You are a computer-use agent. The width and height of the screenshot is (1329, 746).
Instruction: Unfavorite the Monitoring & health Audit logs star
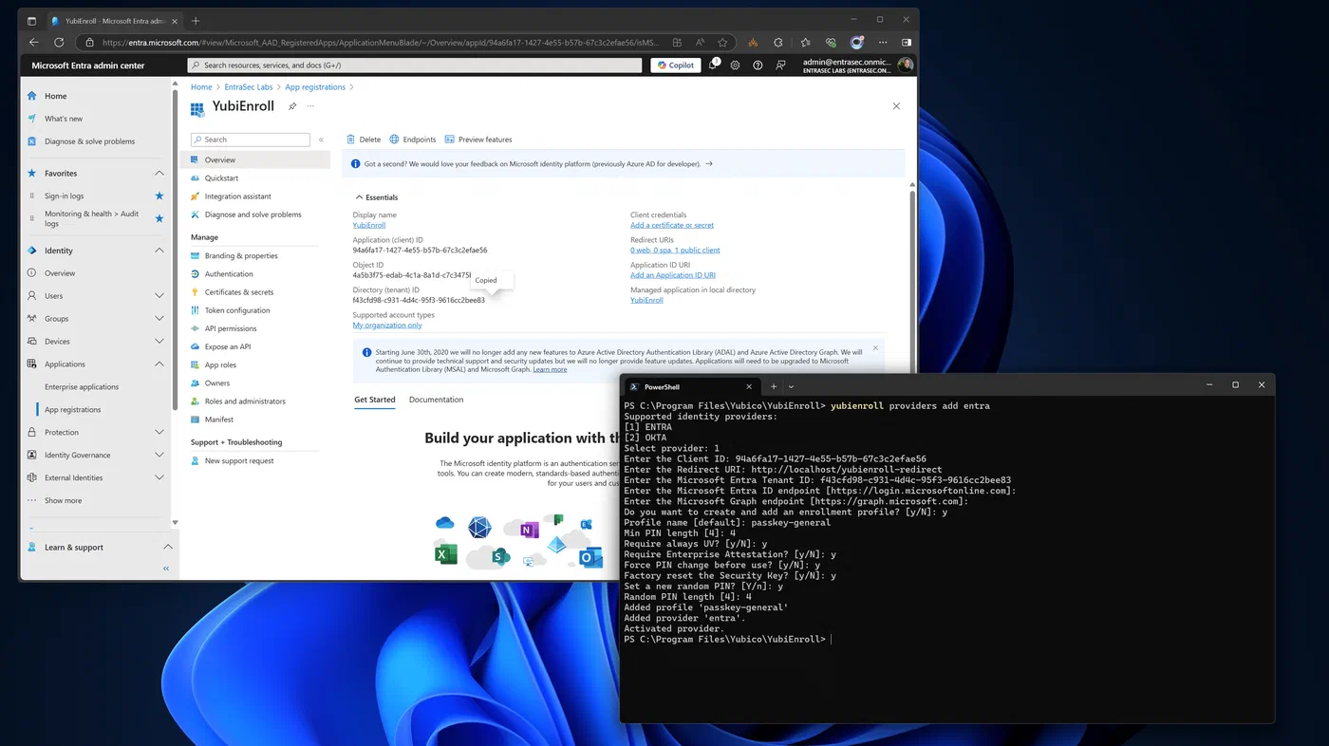click(159, 218)
